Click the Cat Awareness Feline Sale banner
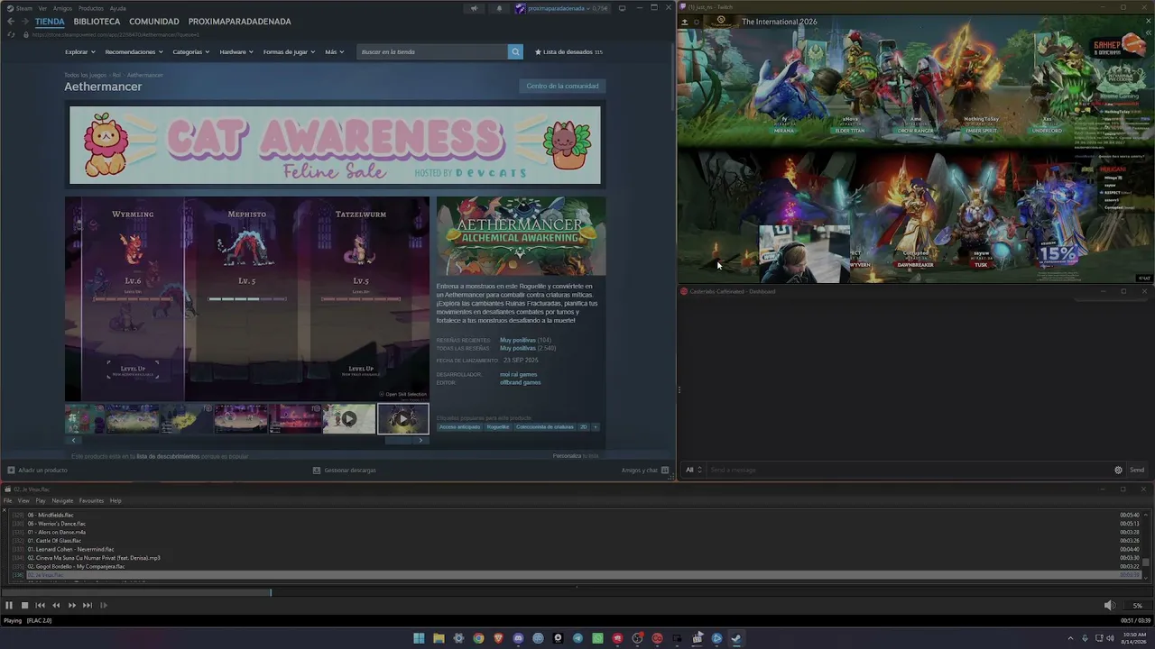Viewport: 1155px width, 649px height. (x=335, y=145)
